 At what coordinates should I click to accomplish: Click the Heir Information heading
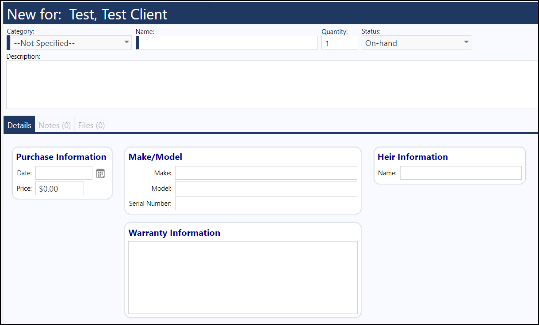413,157
